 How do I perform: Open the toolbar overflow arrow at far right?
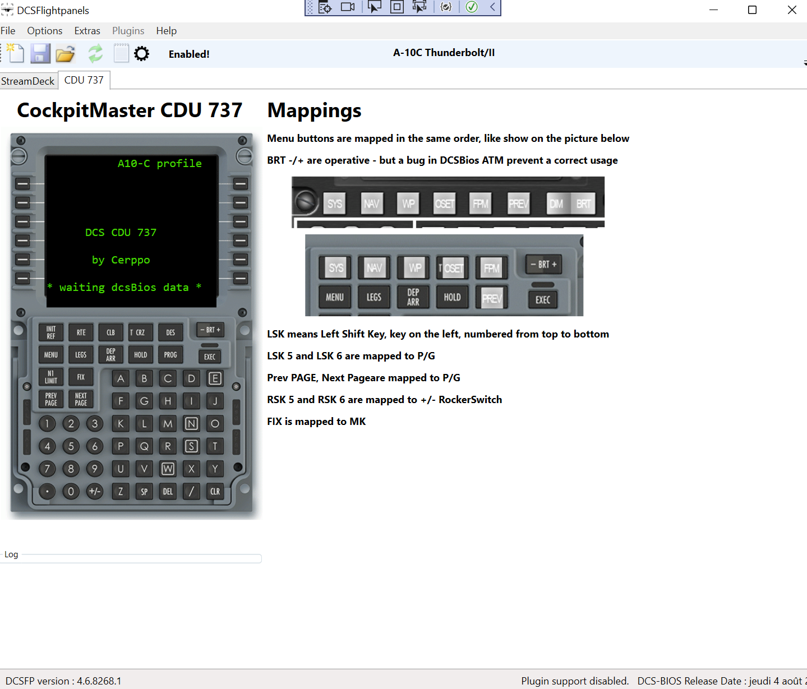[805, 64]
